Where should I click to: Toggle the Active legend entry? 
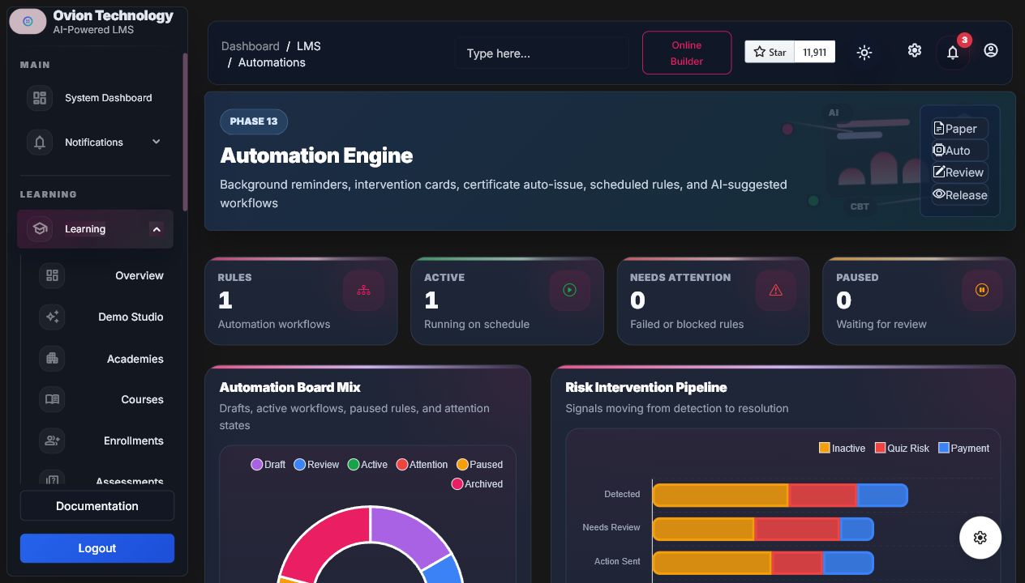[x=367, y=465]
